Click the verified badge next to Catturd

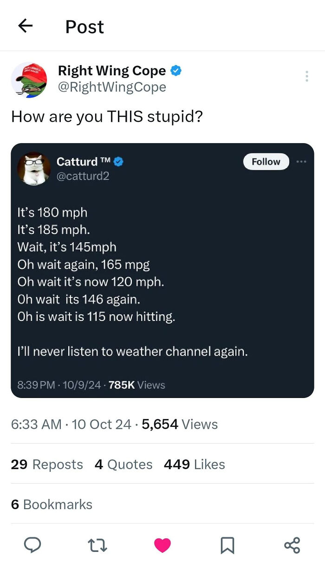click(x=118, y=162)
